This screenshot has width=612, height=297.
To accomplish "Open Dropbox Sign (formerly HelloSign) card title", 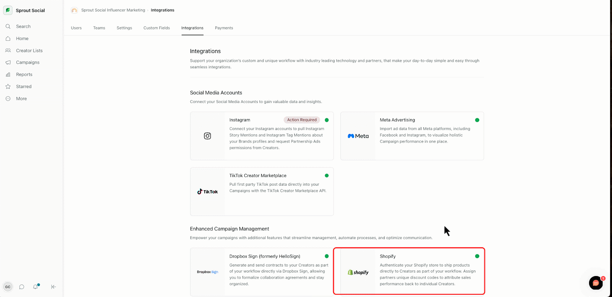I will 265,256.
